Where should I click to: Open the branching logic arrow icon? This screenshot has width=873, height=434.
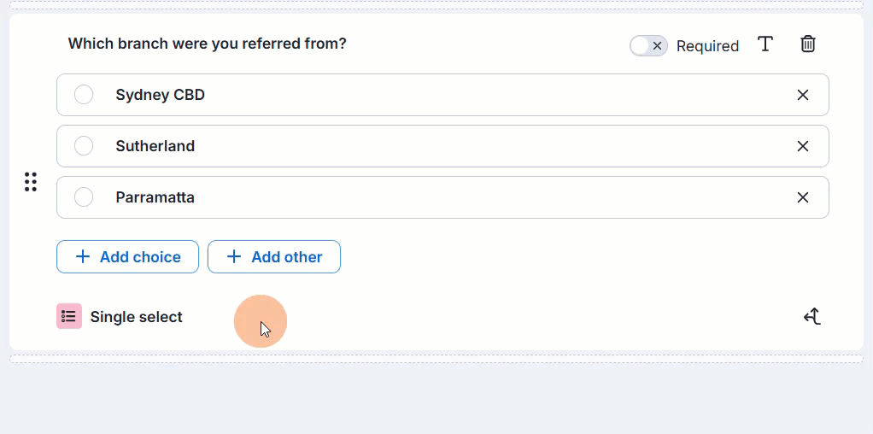pyautogui.click(x=812, y=316)
